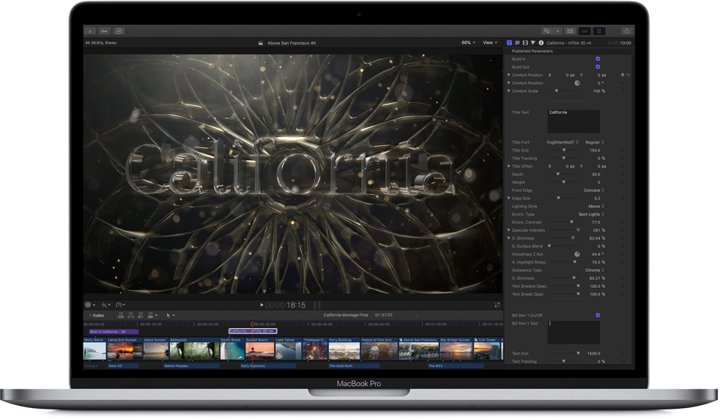Open the transform tools popup under viewer
This screenshot has width=720, height=419.
click(90, 305)
